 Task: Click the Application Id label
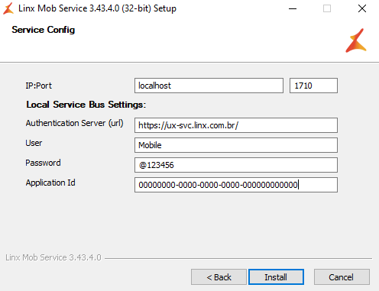tap(50, 183)
